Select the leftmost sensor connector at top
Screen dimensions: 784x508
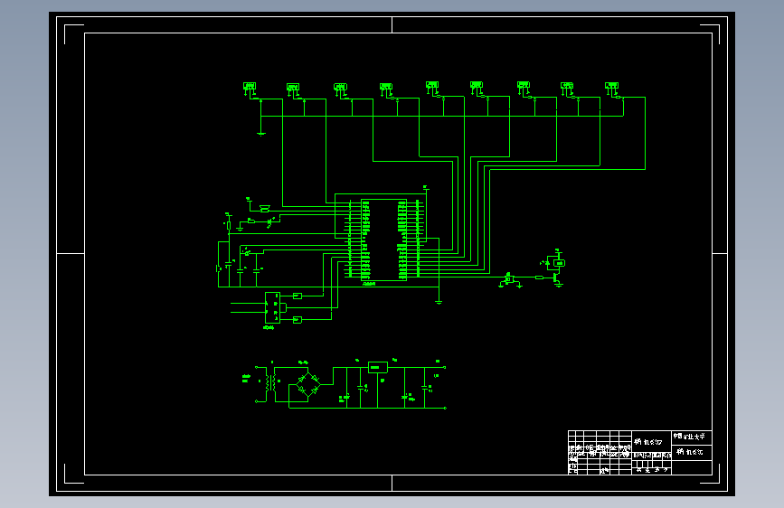250,88
